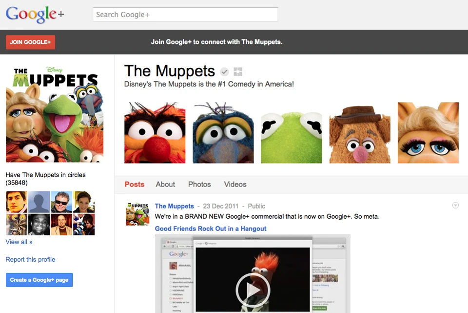Play the Good Friends Rock Out video
This screenshot has height=313, width=468.
[253, 290]
